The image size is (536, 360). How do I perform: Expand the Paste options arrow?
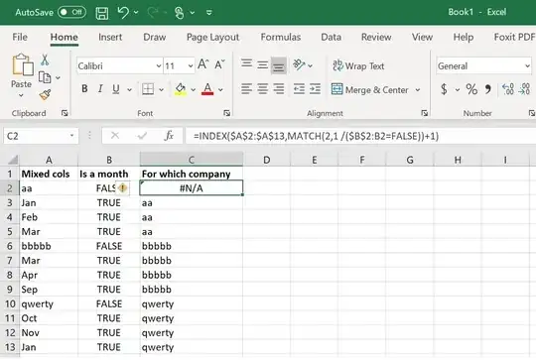click(21, 95)
